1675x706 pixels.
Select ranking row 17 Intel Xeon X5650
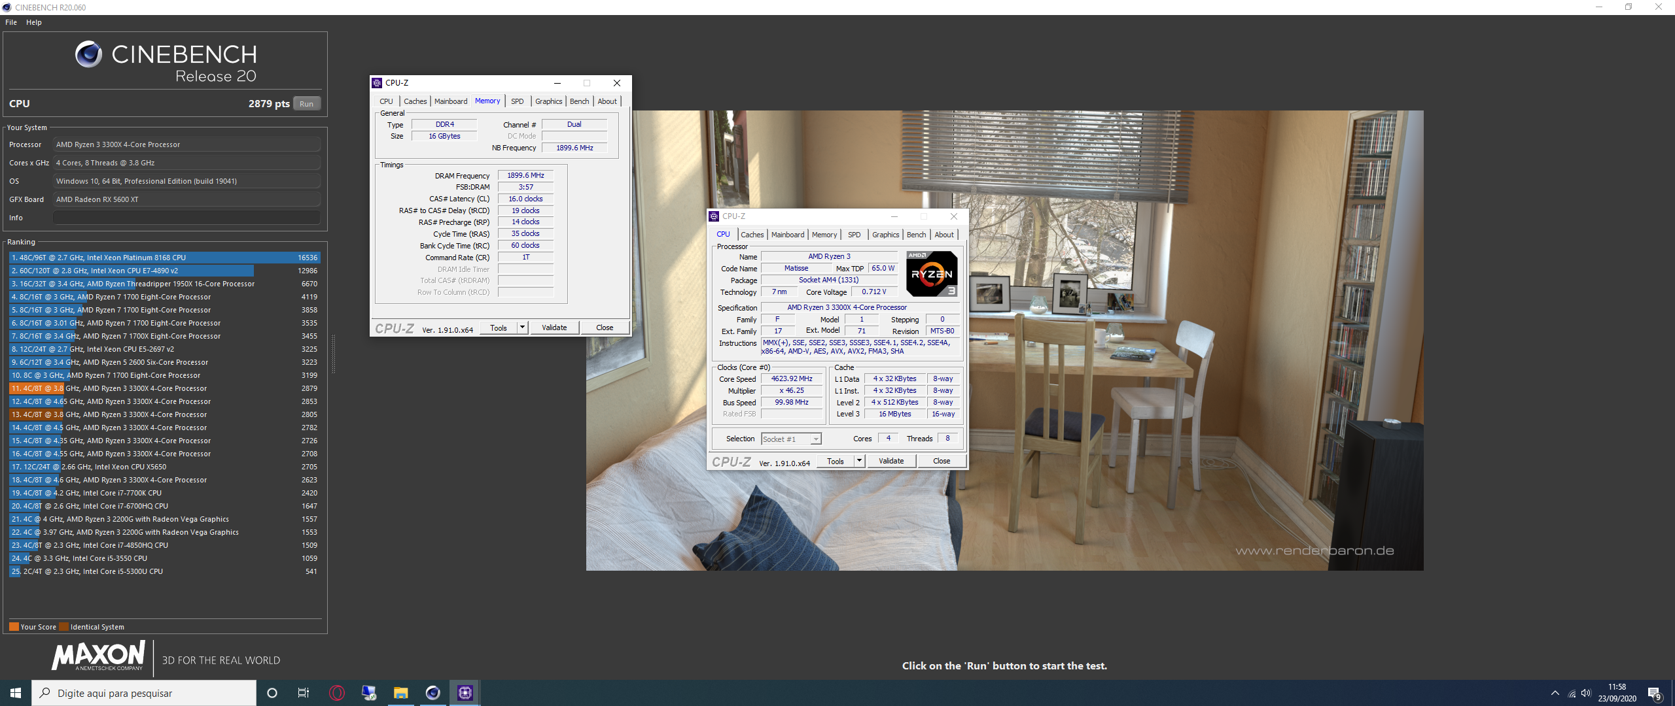[x=164, y=467]
